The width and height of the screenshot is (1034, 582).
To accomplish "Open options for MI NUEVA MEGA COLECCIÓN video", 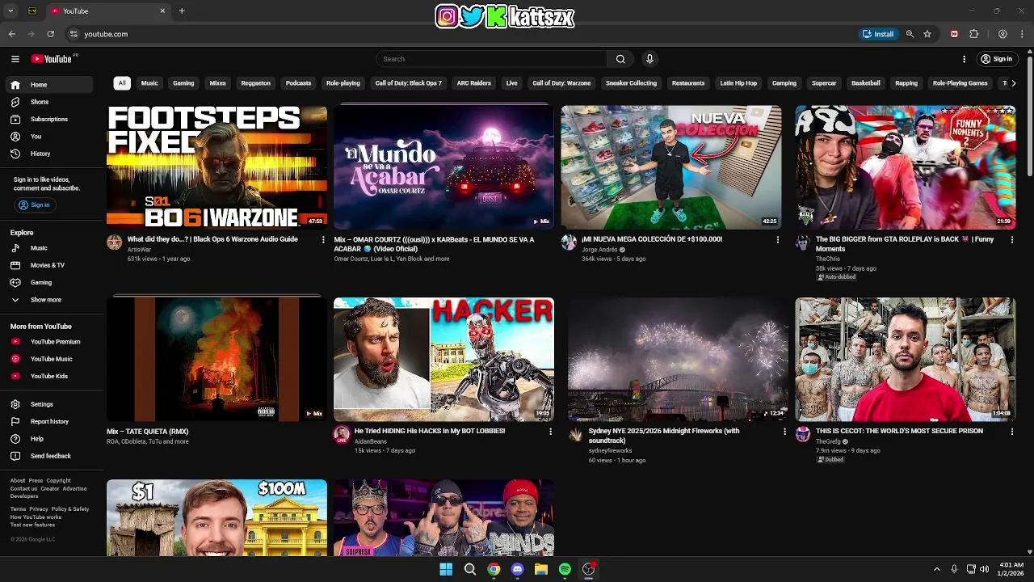I will tap(778, 240).
